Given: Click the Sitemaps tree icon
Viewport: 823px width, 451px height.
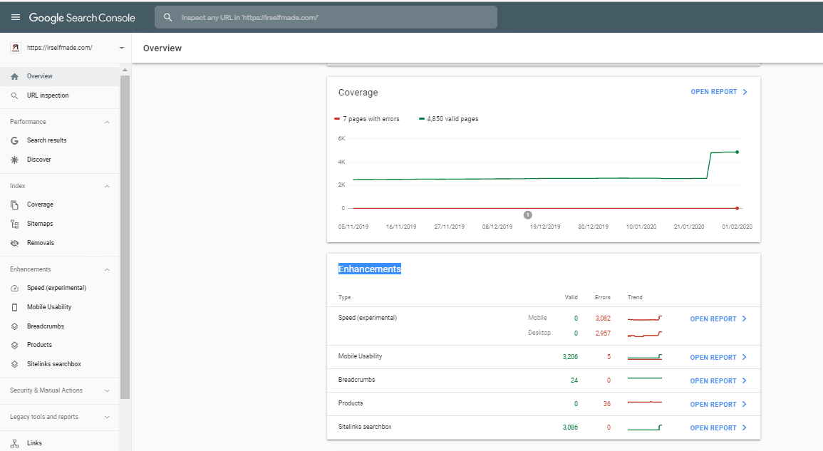Looking at the screenshot, I should tap(15, 224).
